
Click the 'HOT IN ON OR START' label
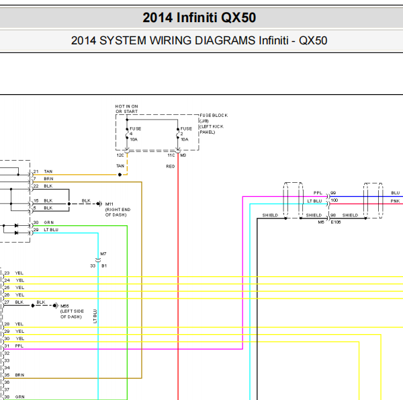click(x=126, y=109)
